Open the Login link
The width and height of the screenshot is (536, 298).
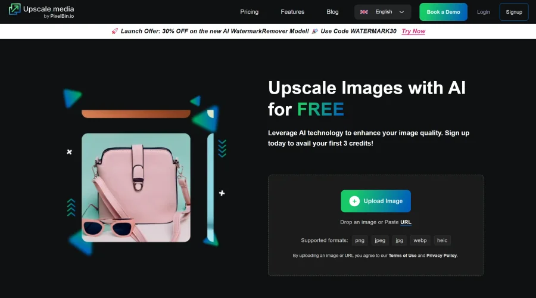(x=484, y=12)
